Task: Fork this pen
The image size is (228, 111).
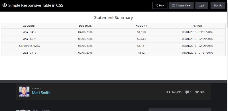Action: (160, 5)
